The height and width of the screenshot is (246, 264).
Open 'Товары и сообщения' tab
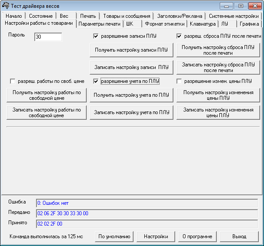tap(127, 16)
